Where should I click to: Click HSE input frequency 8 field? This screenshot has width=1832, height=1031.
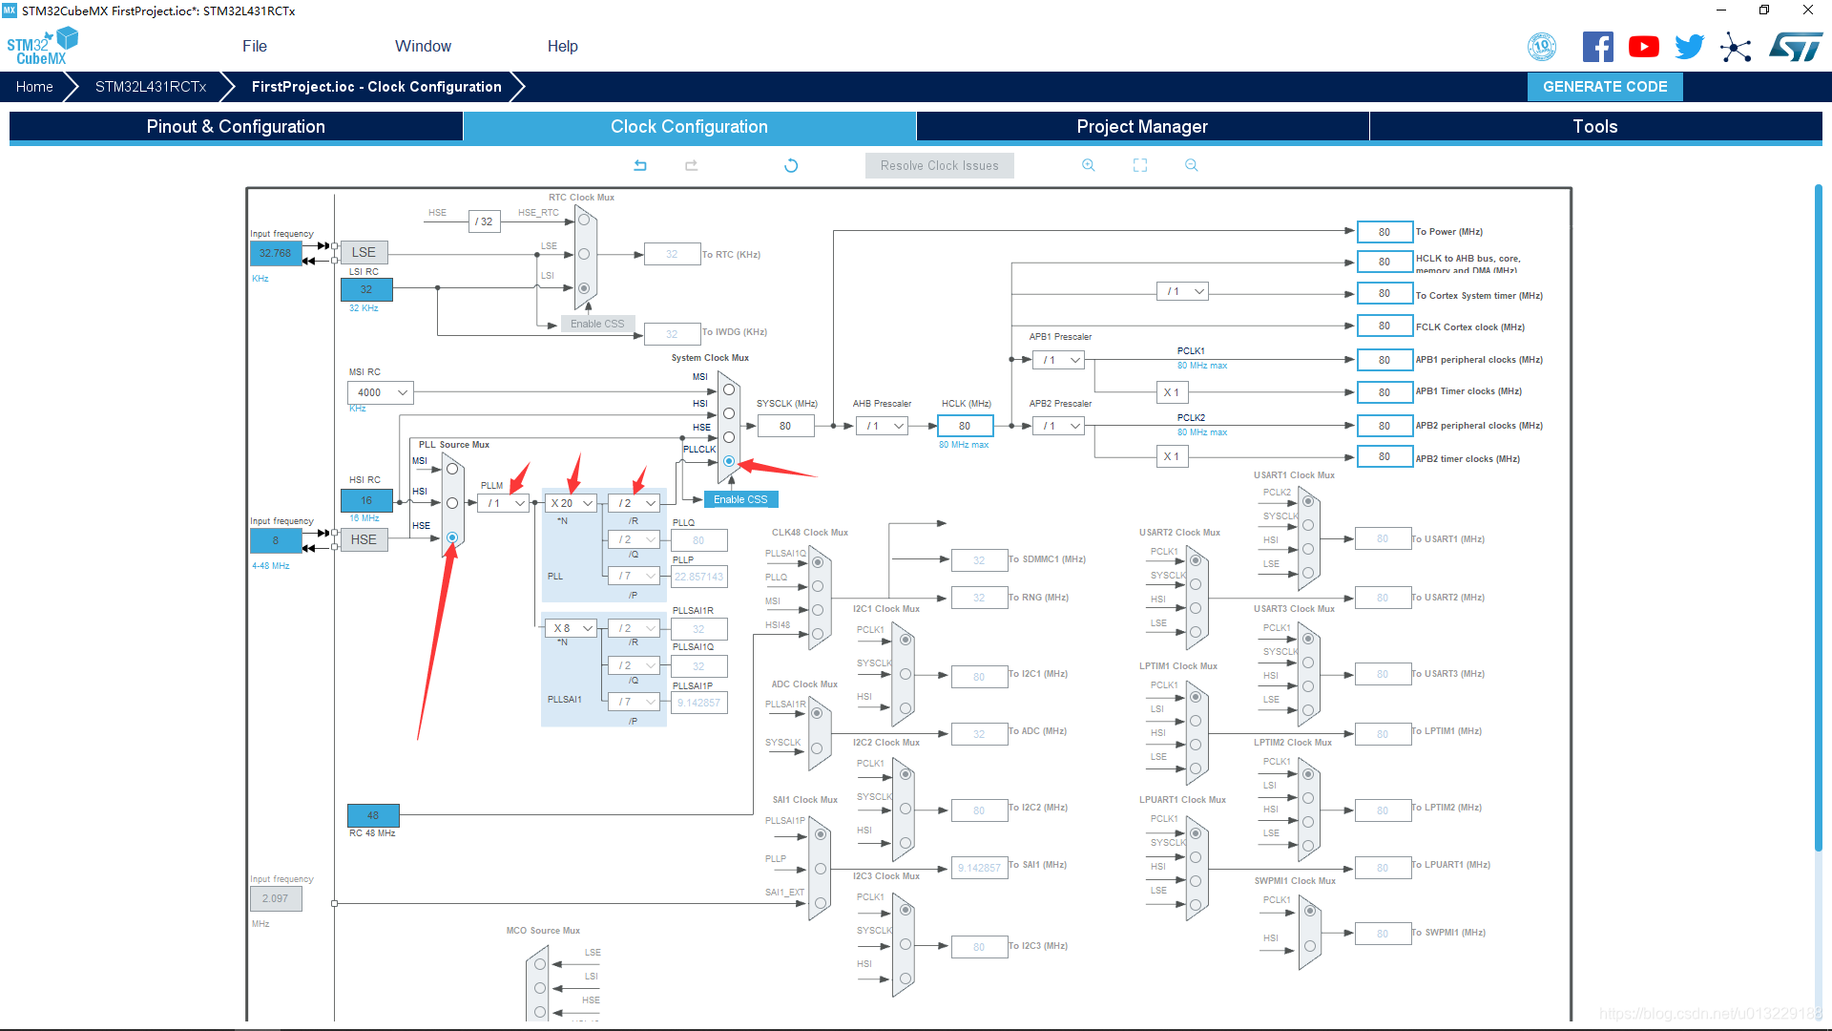tap(276, 540)
